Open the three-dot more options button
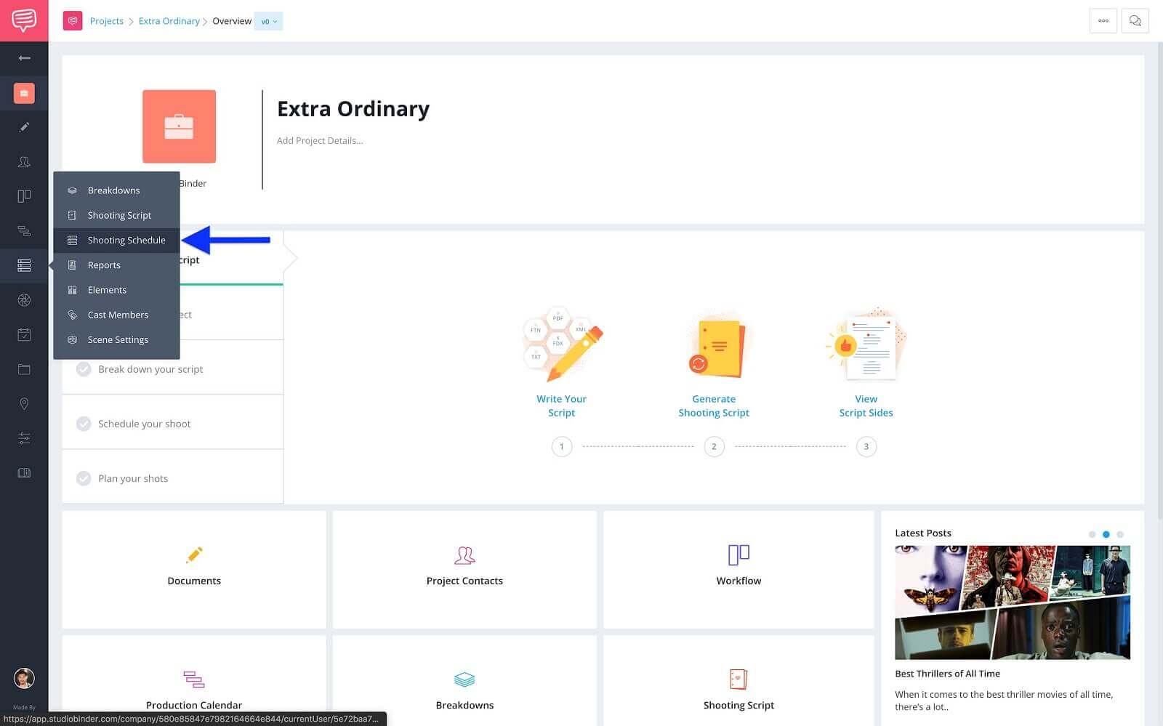The height and width of the screenshot is (726, 1163). pyautogui.click(x=1103, y=21)
